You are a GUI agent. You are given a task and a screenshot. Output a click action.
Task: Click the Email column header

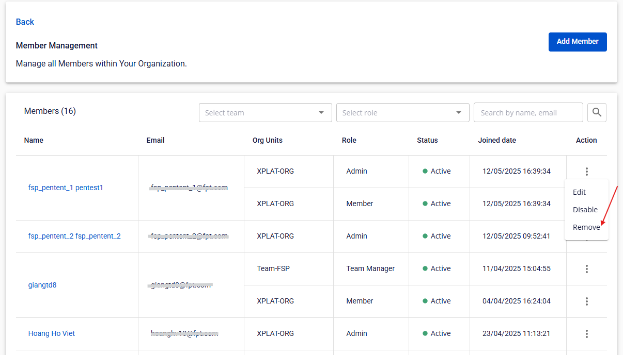(x=155, y=140)
